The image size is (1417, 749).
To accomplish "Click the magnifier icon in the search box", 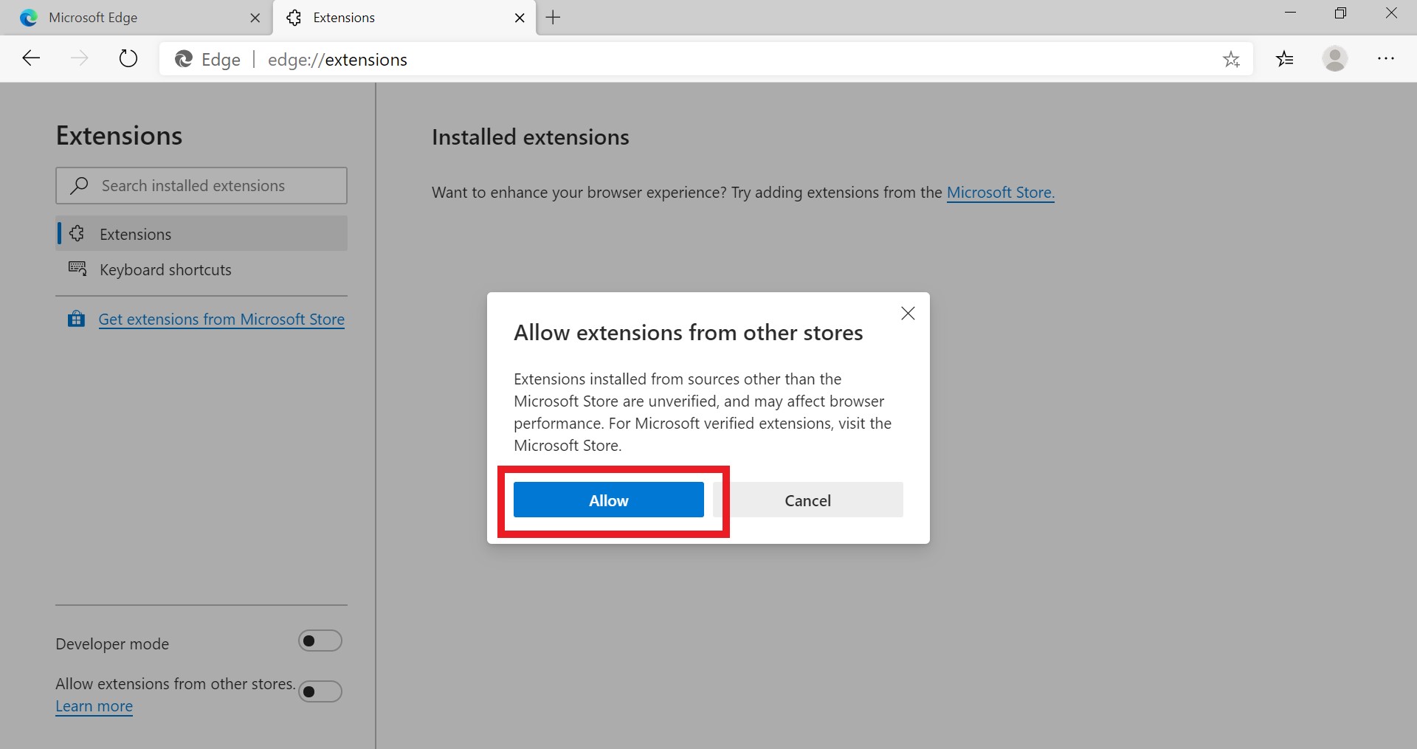I will point(79,185).
